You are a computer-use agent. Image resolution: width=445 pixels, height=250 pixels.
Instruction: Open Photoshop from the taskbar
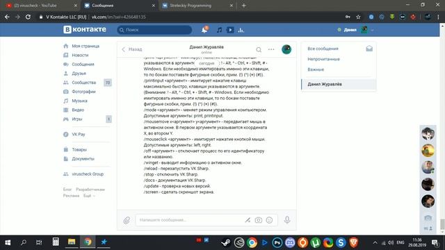point(277,242)
